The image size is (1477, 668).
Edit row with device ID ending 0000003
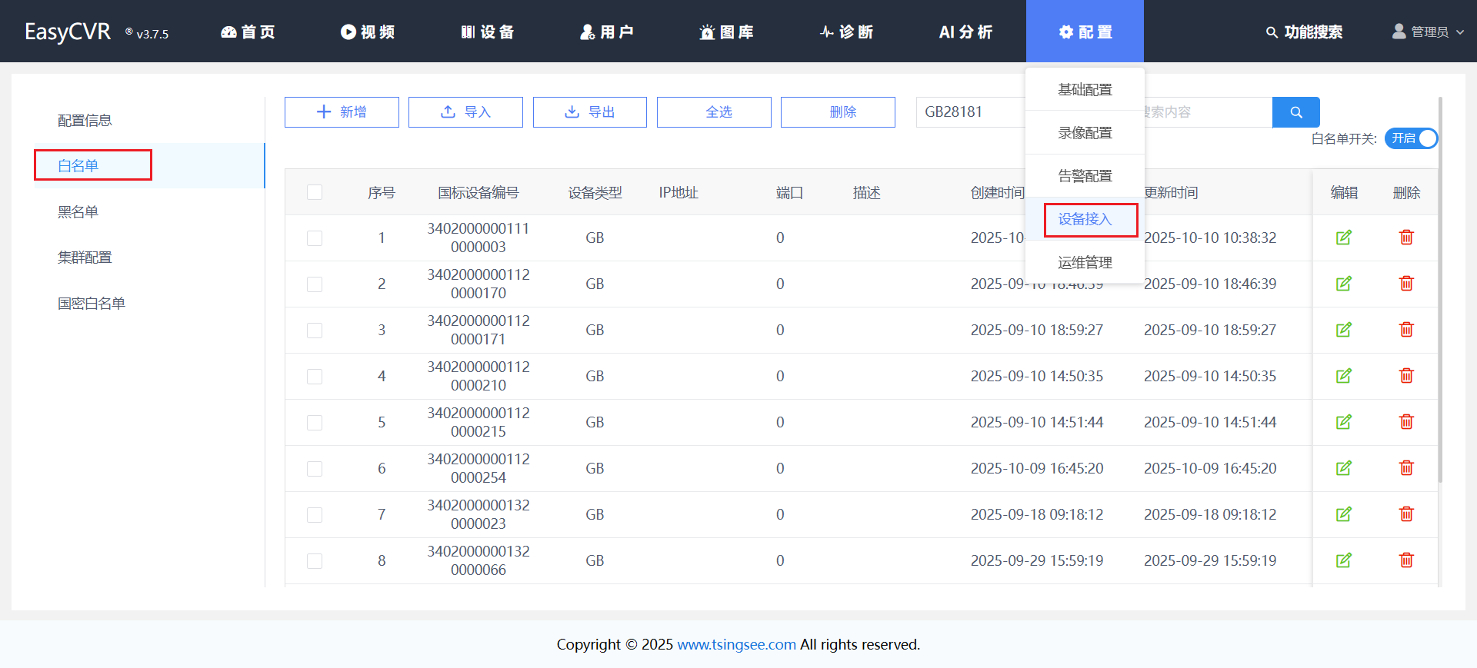coord(1344,238)
